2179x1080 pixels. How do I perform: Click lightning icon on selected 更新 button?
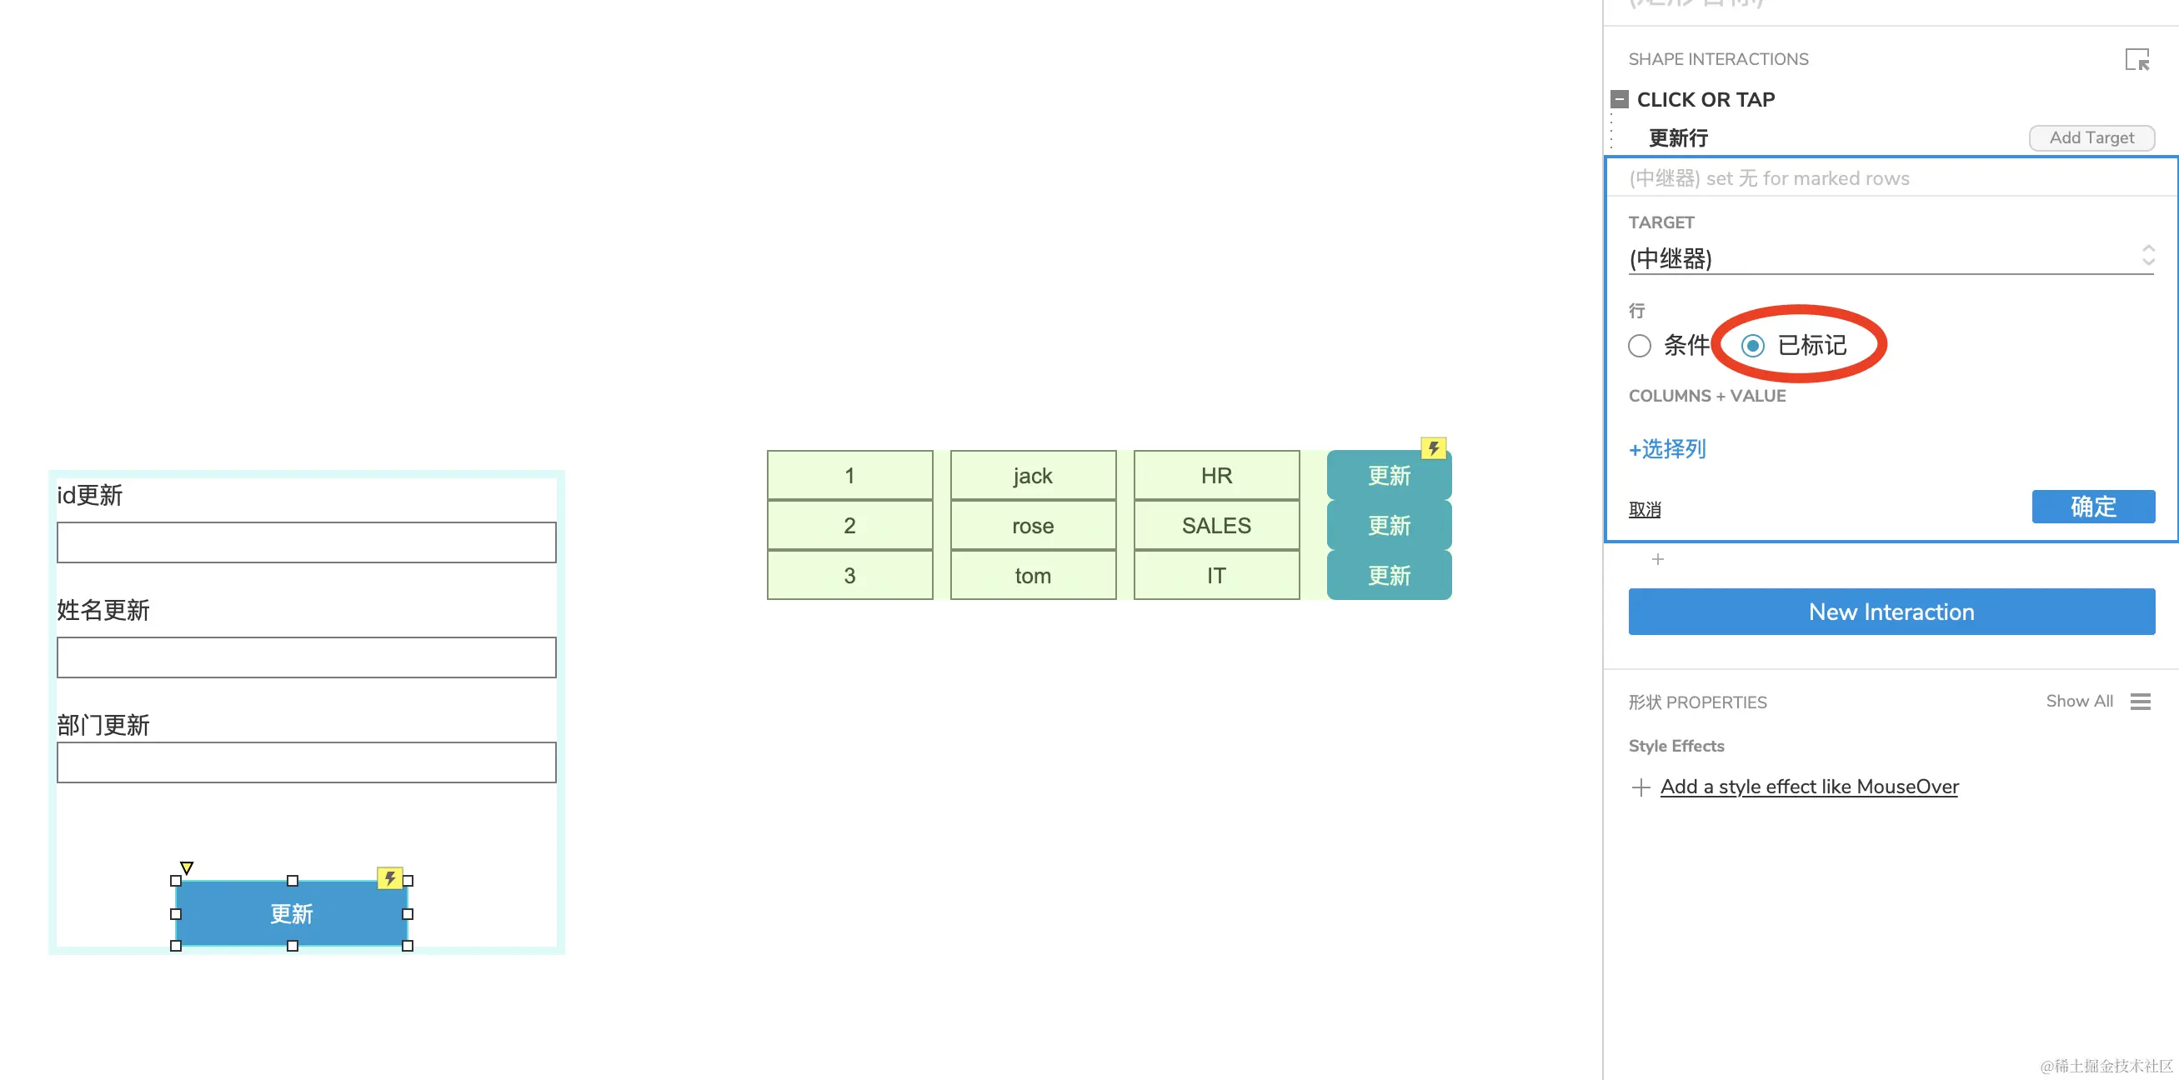389,877
